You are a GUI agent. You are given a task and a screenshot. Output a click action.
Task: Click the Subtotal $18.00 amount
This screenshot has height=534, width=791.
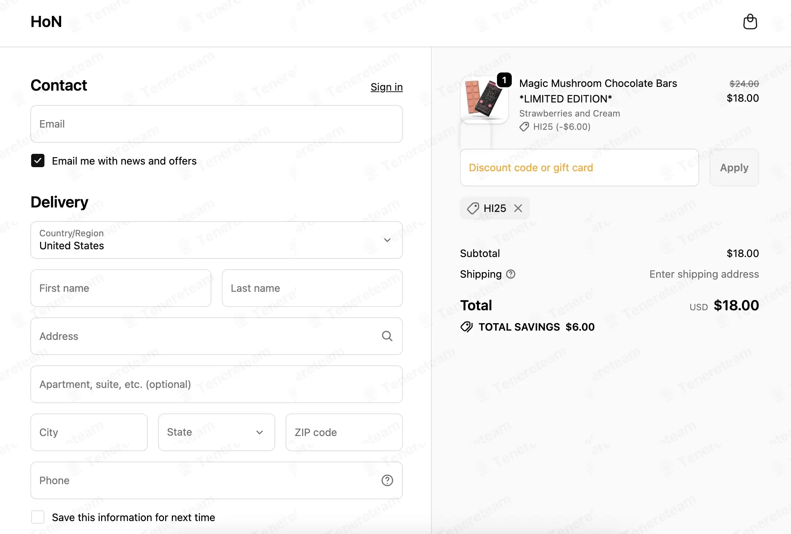742,253
